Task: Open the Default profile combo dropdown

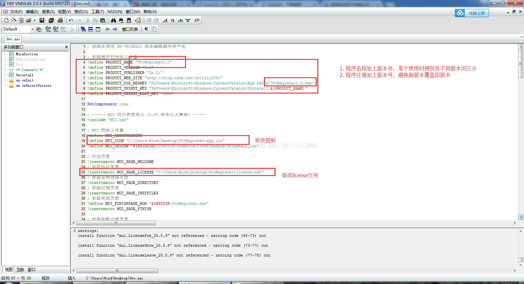Action: [x=33, y=29]
